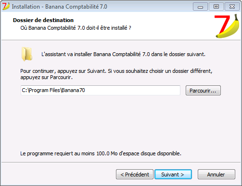
Task: Cancel setup with Annuler button
Action: 217,174
